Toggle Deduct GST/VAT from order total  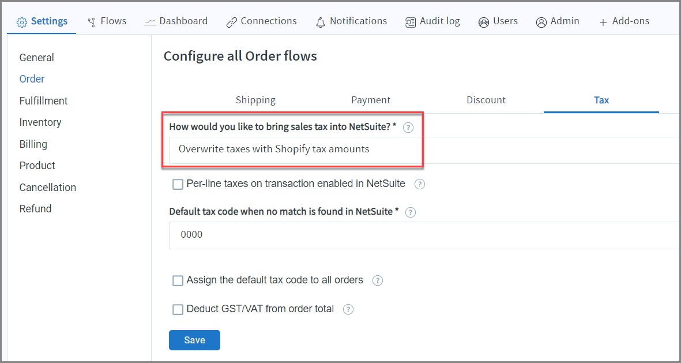pyautogui.click(x=178, y=310)
